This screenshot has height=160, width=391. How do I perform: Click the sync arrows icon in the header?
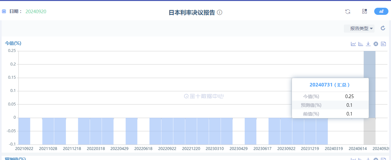click(348, 12)
